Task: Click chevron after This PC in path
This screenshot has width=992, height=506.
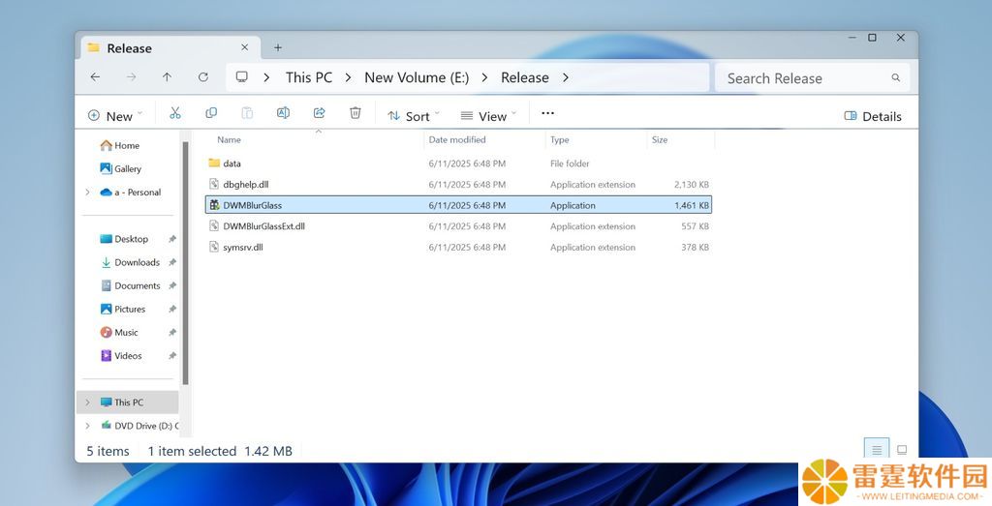Action: [348, 77]
